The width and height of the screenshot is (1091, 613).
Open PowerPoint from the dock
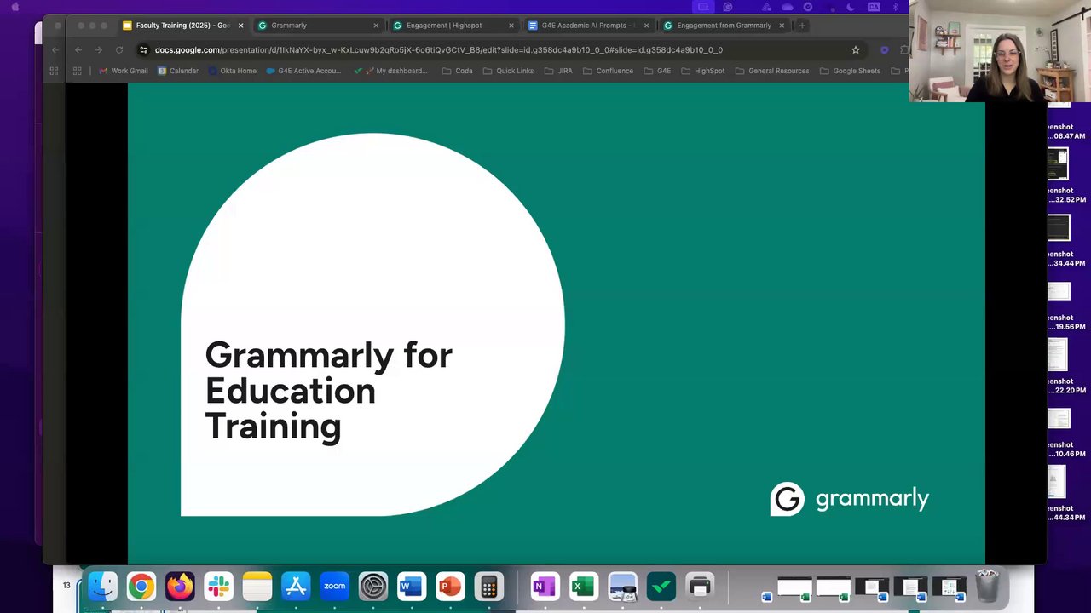pos(450,587)
